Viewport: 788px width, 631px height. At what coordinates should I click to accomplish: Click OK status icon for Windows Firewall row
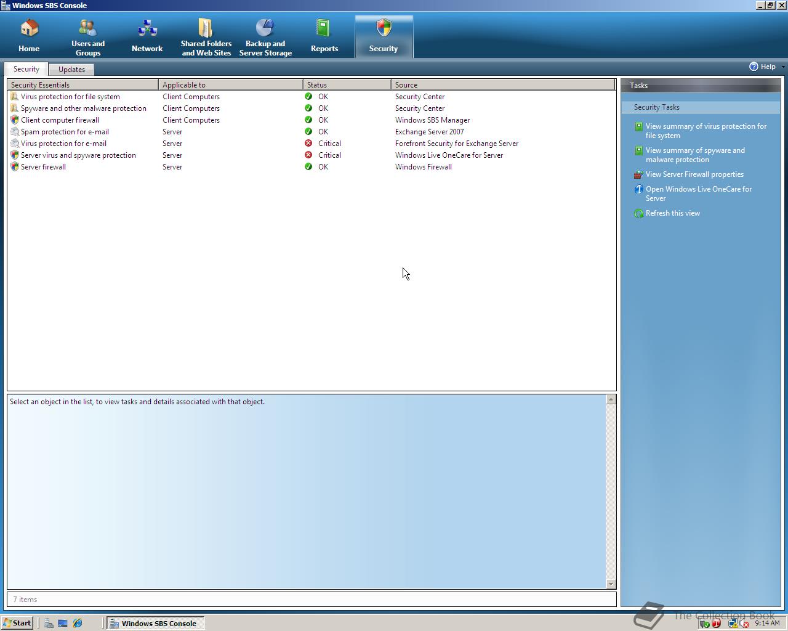click(x=308, y=167)
